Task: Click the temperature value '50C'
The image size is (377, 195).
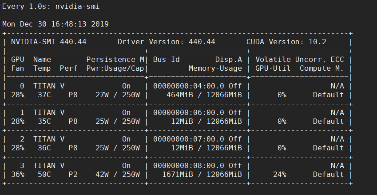Action: pyautogui.click(x=44, y=175)
